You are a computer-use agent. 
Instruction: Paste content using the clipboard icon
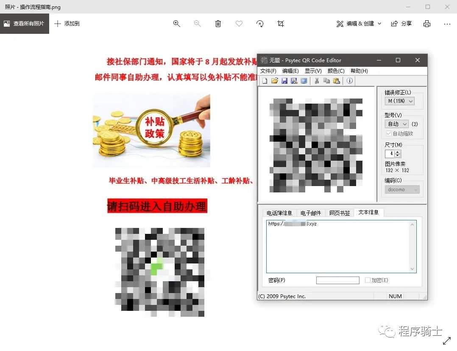tap(337, 81)
